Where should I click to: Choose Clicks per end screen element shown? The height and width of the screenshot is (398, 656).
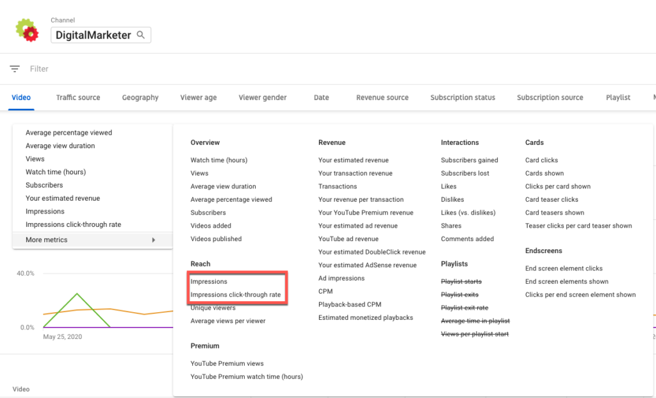click(580, 295)
